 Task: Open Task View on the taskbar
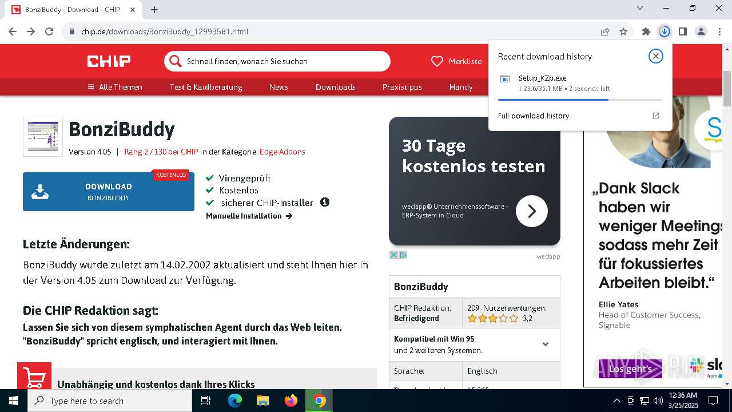pyautogui.click(x=206, y=401)
